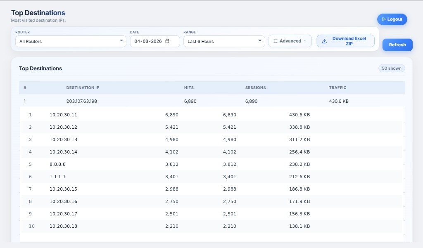Select IP 1.1.1.1
The width and height of the screenshot is (423, 248).
tap(57, 177)
